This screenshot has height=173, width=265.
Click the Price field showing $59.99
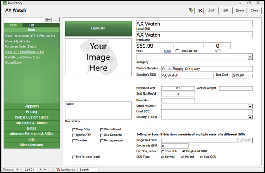pos(155,46)
